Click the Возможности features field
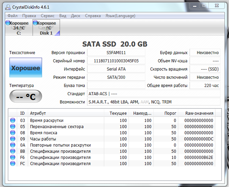The height and width of the screenshot is (187, 229). point(154,102)
